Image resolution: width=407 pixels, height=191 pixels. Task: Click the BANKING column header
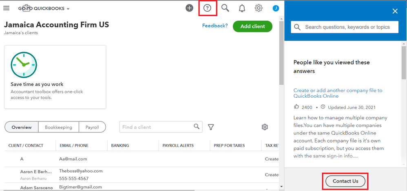coord(120,145)
